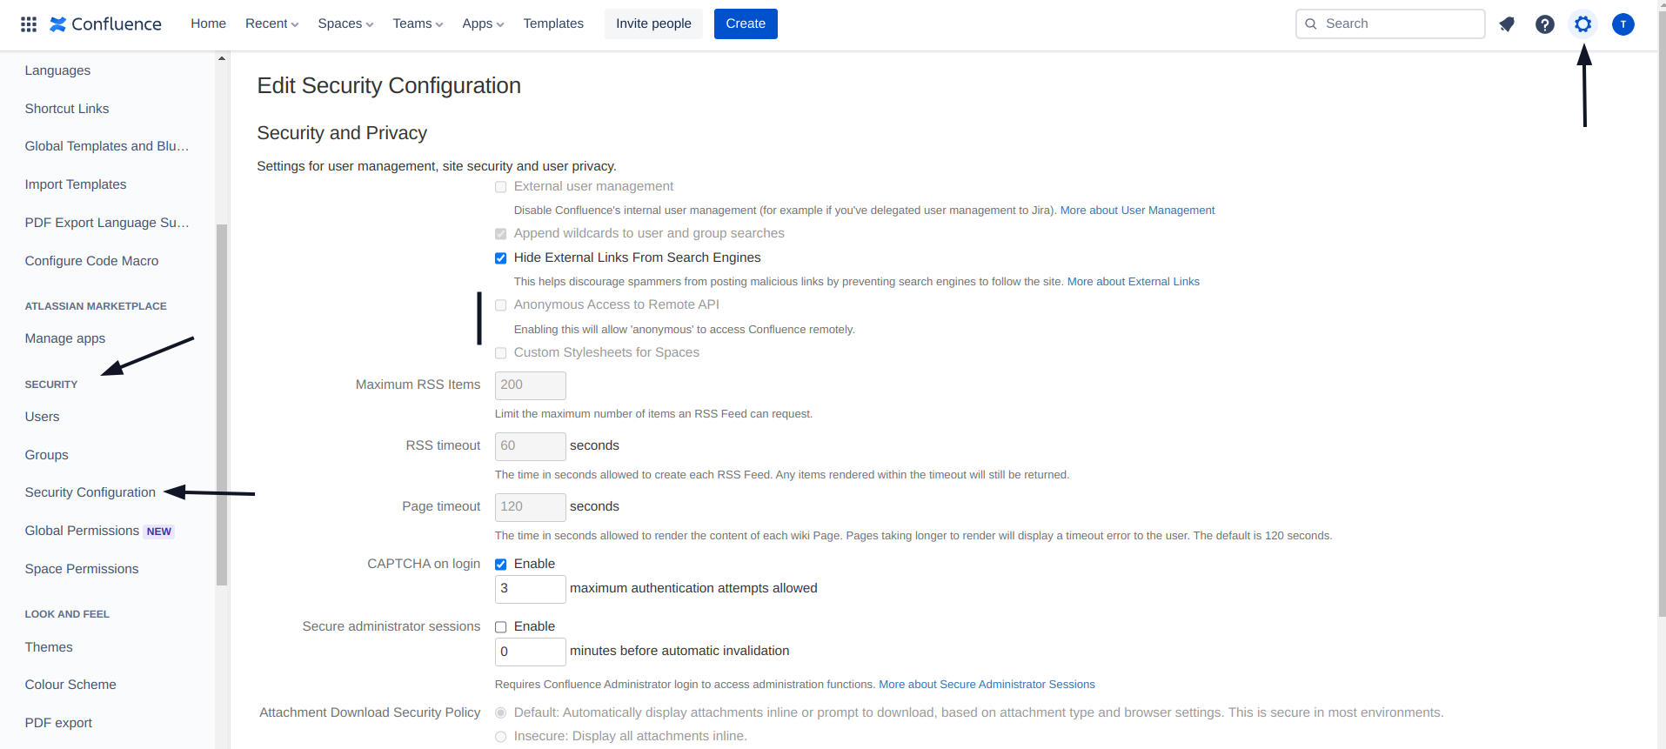Click the sidebar vertical scrollbar
This screenshot has width=1666, height=749.
click(222, 405)
